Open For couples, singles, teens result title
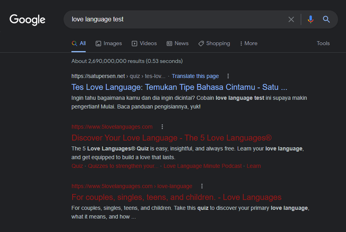This screenshot has height=232, width=346. (x=177, y=197)
